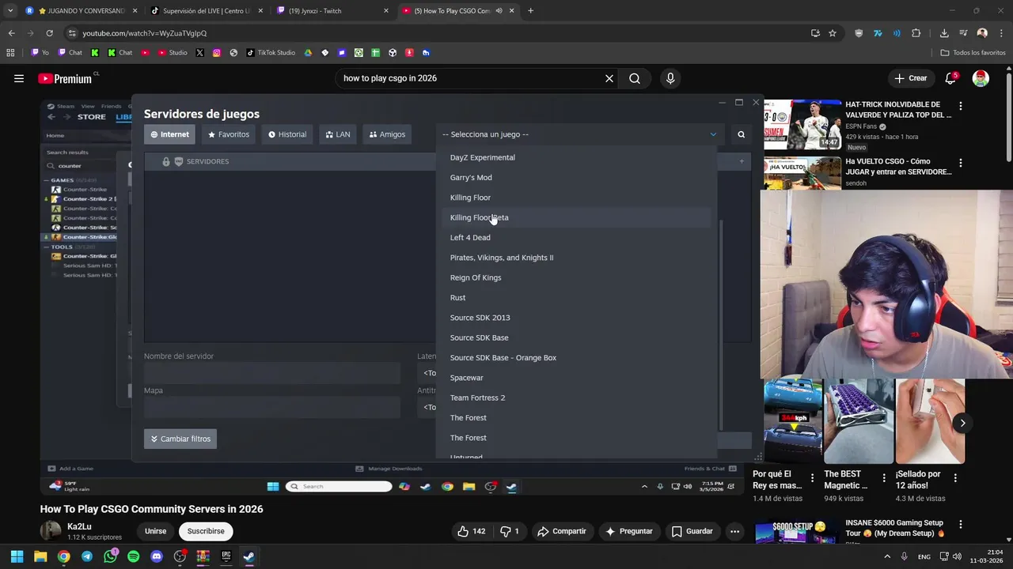Switch to the Favoritos tab

click(228, 134)
